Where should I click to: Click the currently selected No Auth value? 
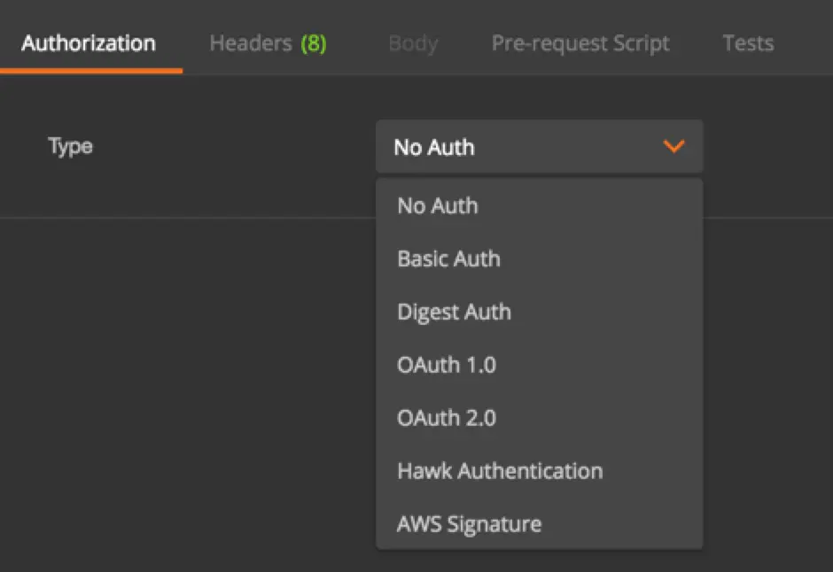click(x=433, y=147)
